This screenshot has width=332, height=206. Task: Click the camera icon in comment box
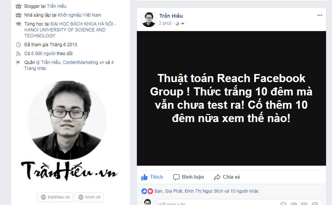click(x=294, y=204)
